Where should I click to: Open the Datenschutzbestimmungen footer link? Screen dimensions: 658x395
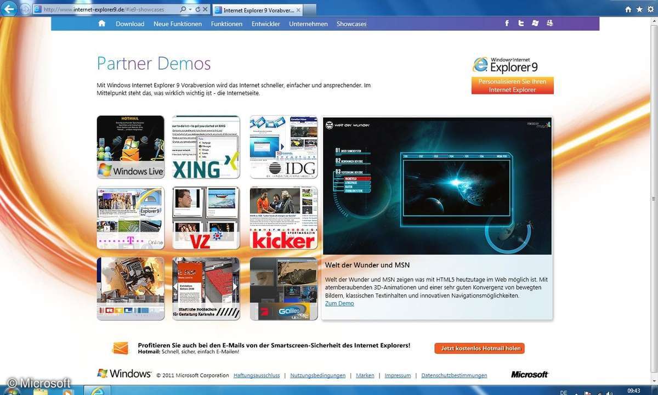tap(454, 376)
